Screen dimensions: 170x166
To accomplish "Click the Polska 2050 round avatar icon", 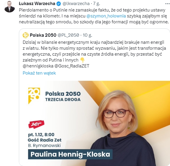I will (26, 35).
